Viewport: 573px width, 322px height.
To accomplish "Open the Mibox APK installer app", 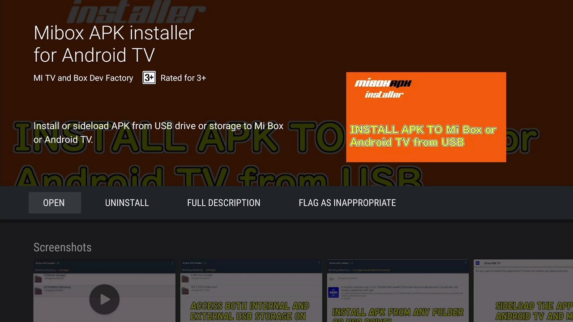I will [x=55, y=203].
